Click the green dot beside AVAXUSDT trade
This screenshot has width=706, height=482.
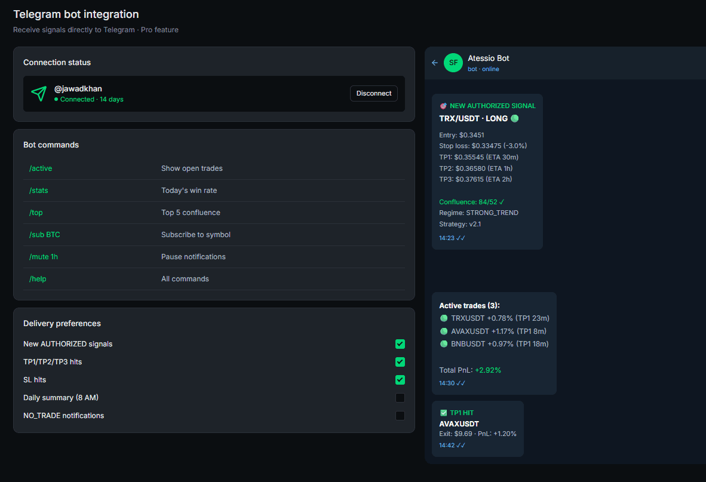coord(444,331)
